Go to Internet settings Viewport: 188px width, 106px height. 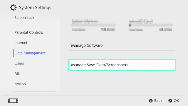(21, 43)
